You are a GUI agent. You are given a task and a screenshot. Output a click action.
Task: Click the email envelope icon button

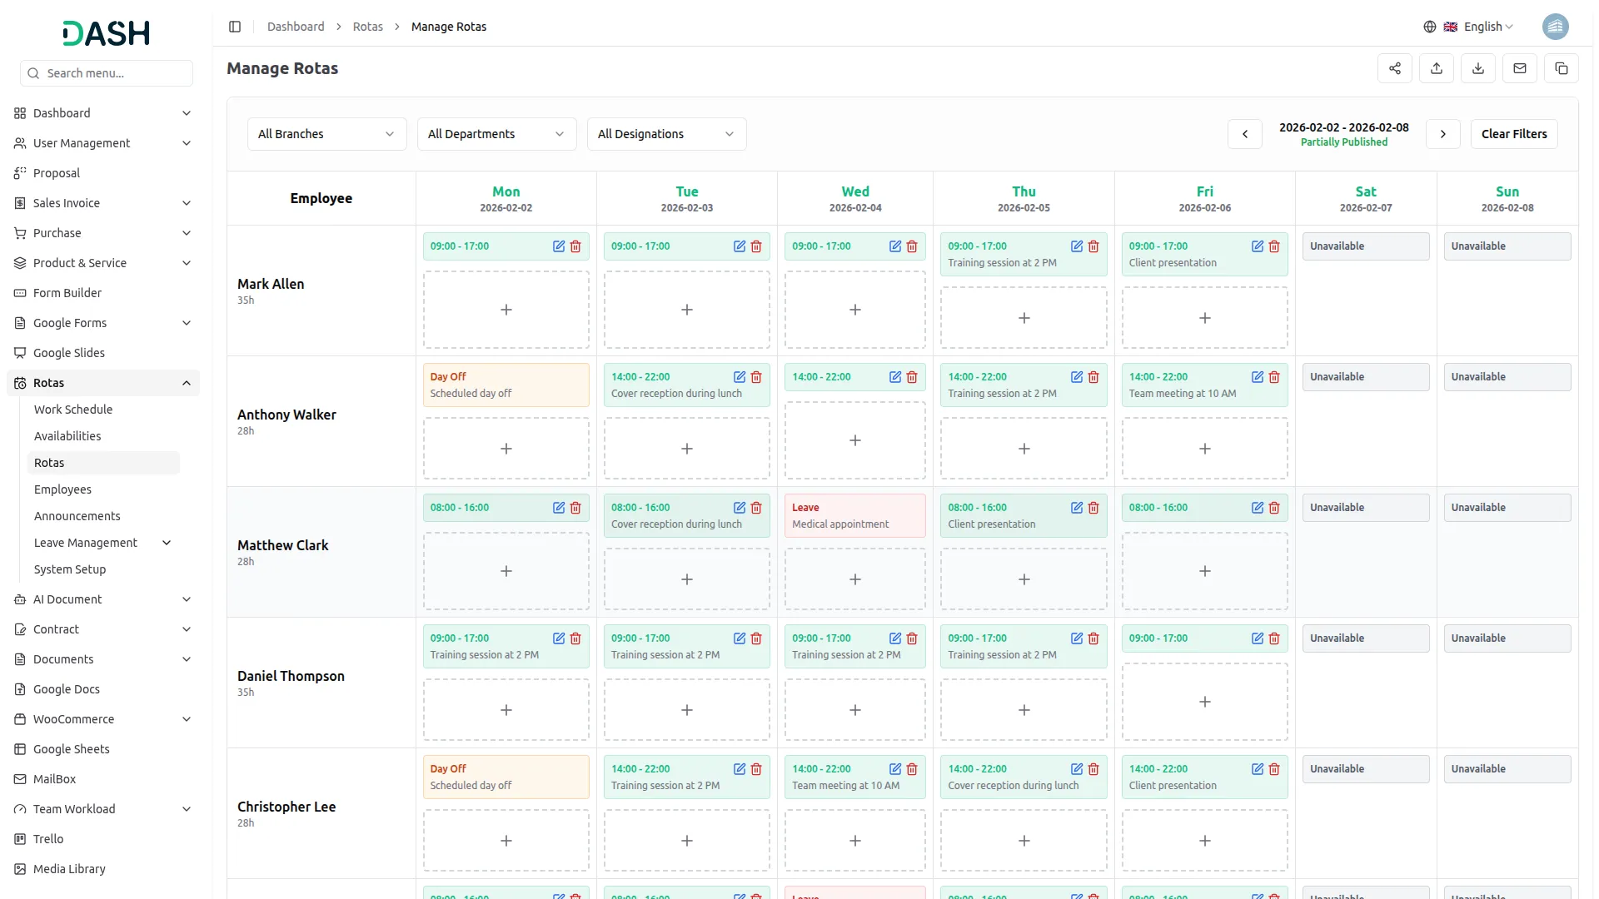click(x=1520, y=68)
